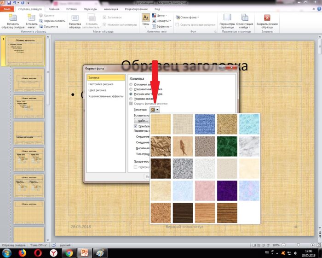This screenshot has width=322, height=258.
Task: Select the Pattern fill (Узорная заливка) radio button
Action: [x=131, y=99]
